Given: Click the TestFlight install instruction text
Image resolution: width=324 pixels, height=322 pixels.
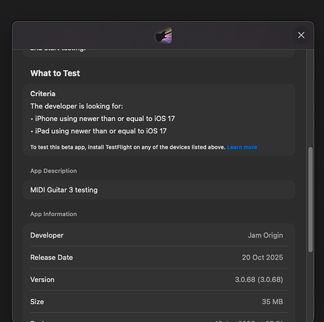Looking at the screenshot, I should pyautogui.click(x=128, y=147).
